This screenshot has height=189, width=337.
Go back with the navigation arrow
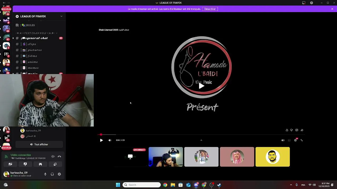coord(4,3)
